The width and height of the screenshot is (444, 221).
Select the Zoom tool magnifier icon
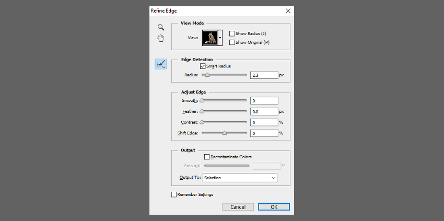pos(161,27)
